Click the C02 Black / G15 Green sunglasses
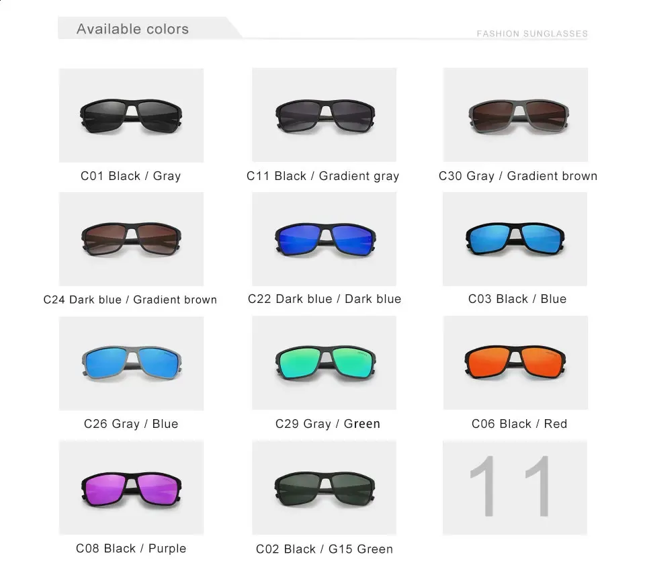Screen dimensions: 645x573 pyautogui.click(x=324, y=488)
